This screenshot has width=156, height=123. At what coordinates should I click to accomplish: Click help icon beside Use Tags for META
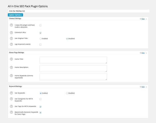coord(11,106)
